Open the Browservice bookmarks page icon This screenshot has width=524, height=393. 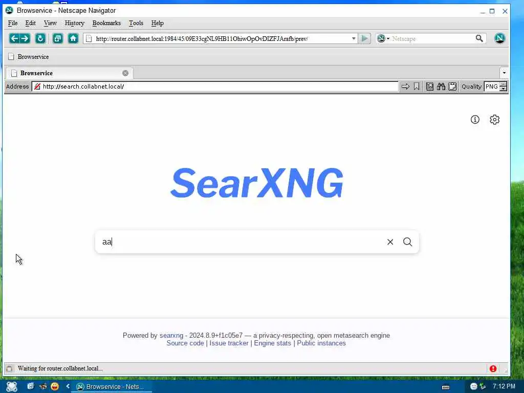pos(430,86)
